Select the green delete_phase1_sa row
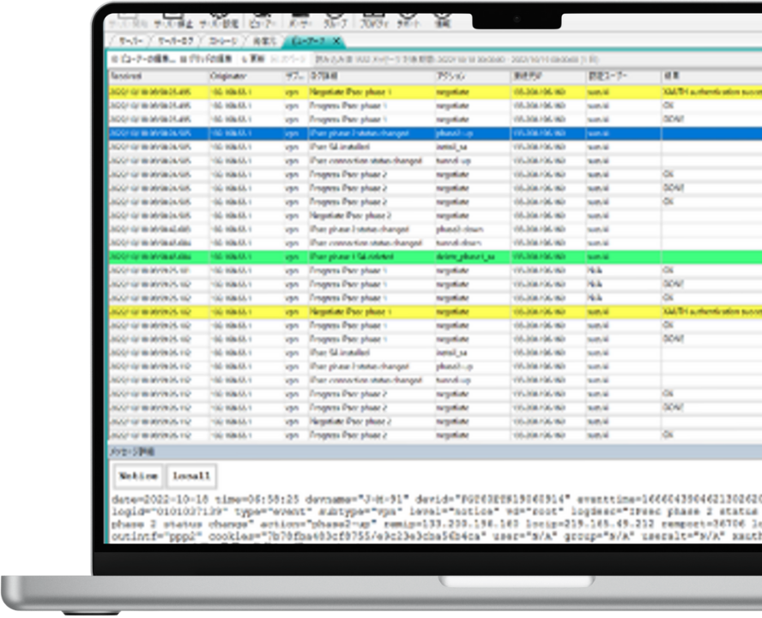Image resolution: width=762 pixels, height=618 pixels. click(x=435, y=257)
